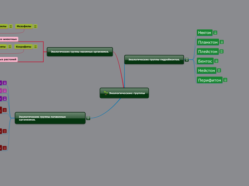Click the plant icon in the central node
This screenshot has width=249, height=186.
click(106, 93)
